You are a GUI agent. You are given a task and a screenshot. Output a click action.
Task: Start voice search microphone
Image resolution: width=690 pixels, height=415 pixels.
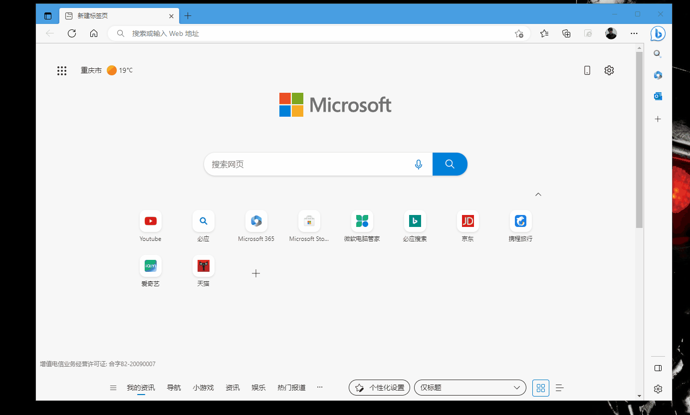[419, 164]
